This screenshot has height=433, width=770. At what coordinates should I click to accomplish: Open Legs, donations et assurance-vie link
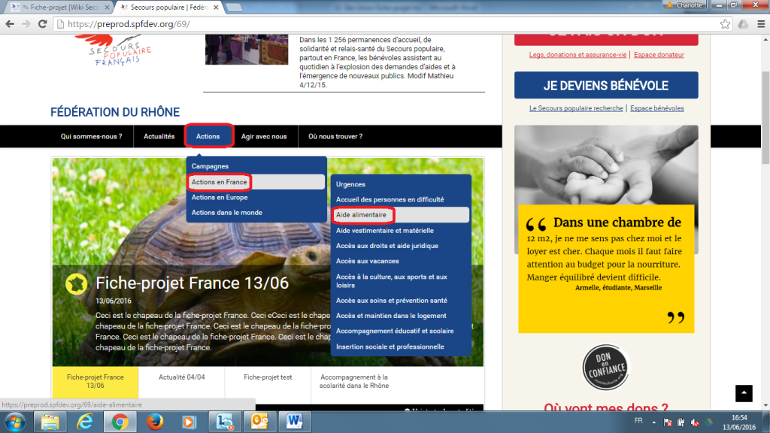pos(577,55)
